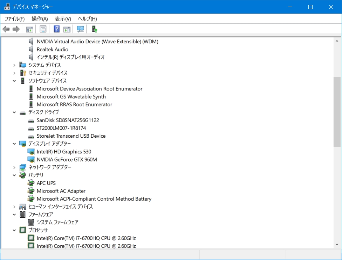The width and height of the screenshot is (342, 260).
Task: Click the add driver green-arrow icon
Action: tap(94, 29)
